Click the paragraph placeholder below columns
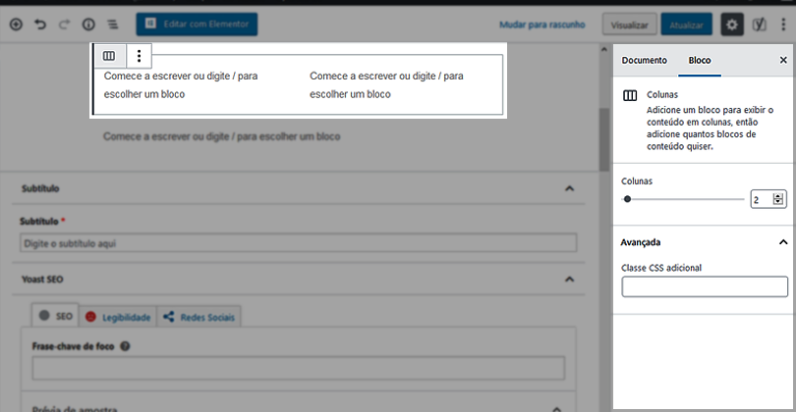The height and width of the screenshot is (412, 796). coord(222,136)
